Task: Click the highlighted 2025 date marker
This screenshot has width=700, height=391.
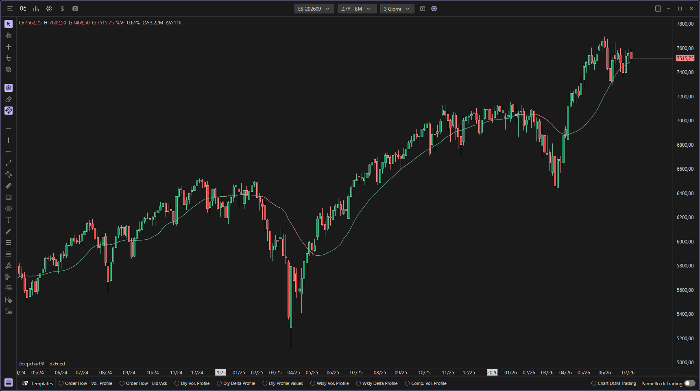Action: (220, 372)
